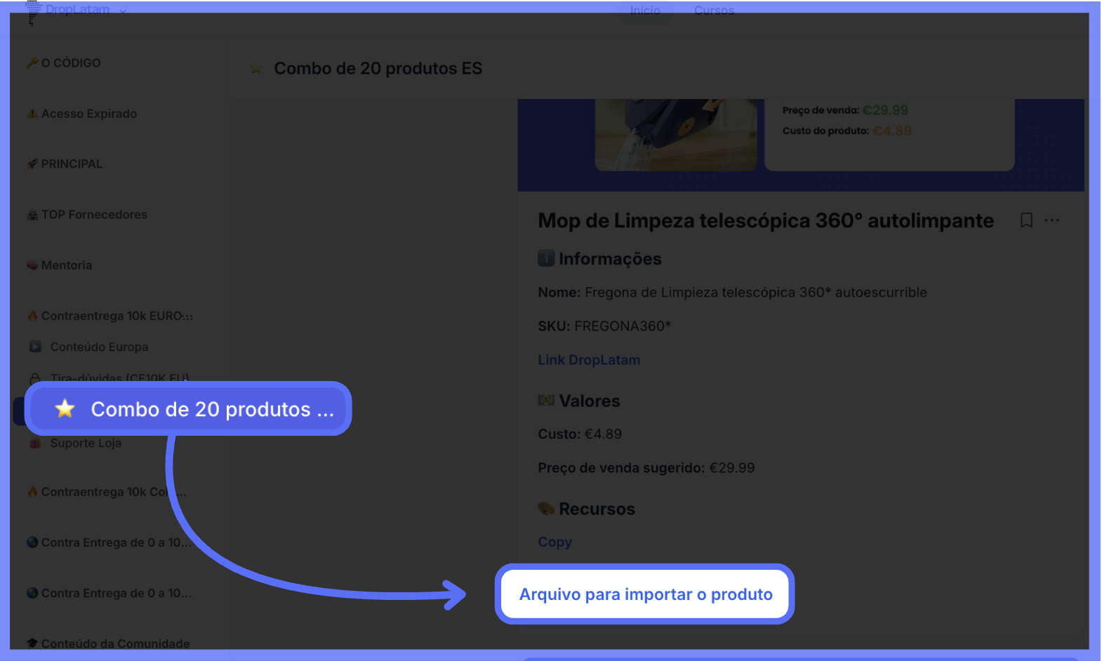Expand Contraentrega 10k Col... section
The image size is (1102, 661).
tap(107, 492)
